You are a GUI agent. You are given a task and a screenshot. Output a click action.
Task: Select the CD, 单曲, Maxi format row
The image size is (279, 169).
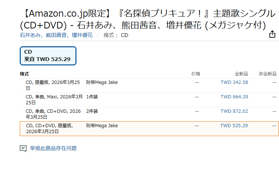pos(149,100)
